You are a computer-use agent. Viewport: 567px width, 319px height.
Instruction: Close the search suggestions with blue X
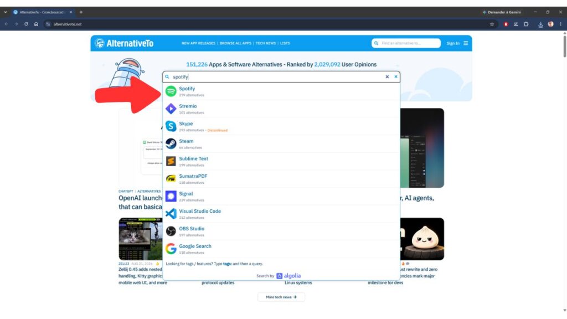395,76
